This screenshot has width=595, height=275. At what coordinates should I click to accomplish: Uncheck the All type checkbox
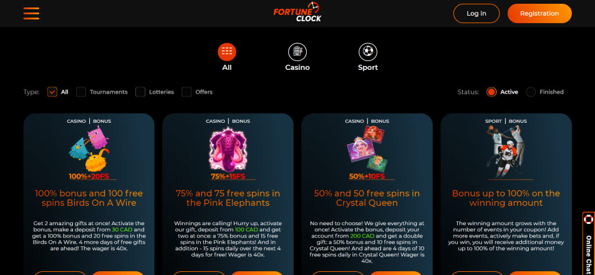[x=52, y=92]
